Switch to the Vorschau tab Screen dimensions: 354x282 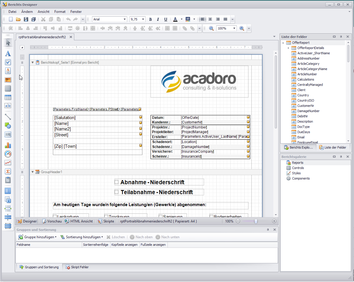pos(52,221)
